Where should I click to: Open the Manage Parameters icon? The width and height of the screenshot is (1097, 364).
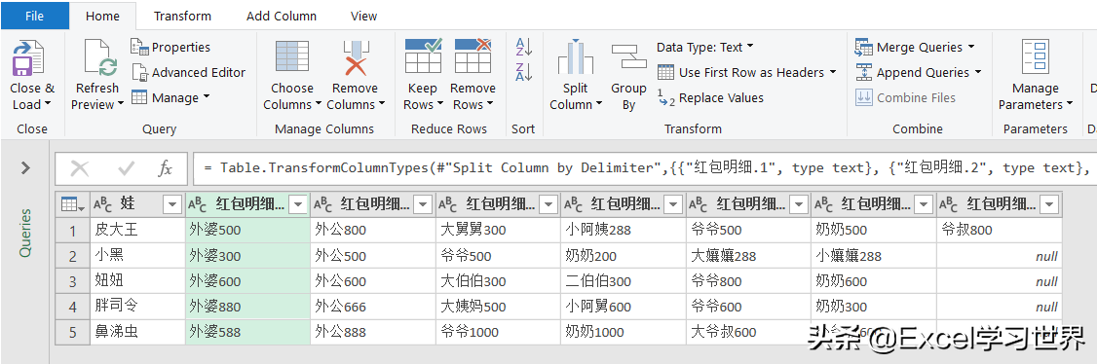(1035, 56)
